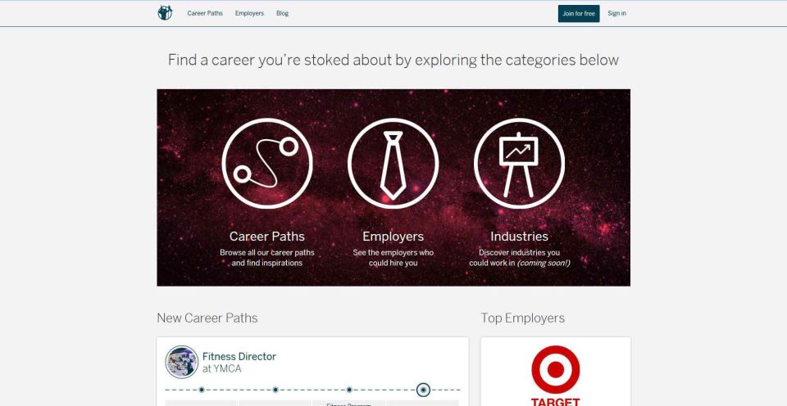Click the highlighted last timeline marker
Viewport: 787px width, 406px height.
click(x=423, y=390)
